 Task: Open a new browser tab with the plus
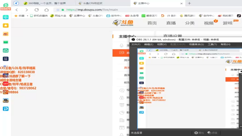pos(189,3)
